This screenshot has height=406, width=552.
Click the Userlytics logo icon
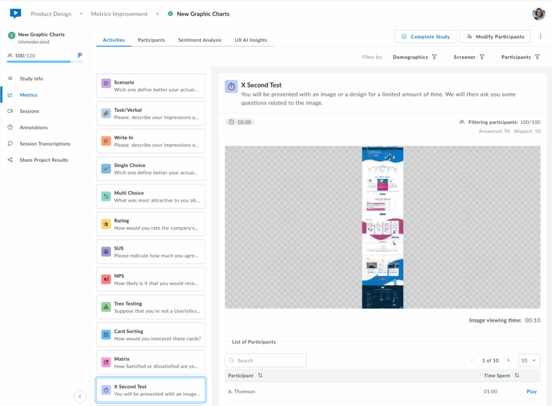point(16,13)
